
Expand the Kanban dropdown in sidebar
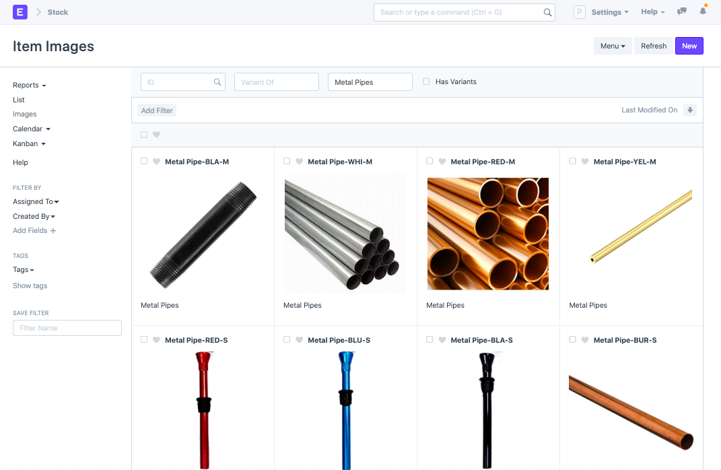[29, 143]
